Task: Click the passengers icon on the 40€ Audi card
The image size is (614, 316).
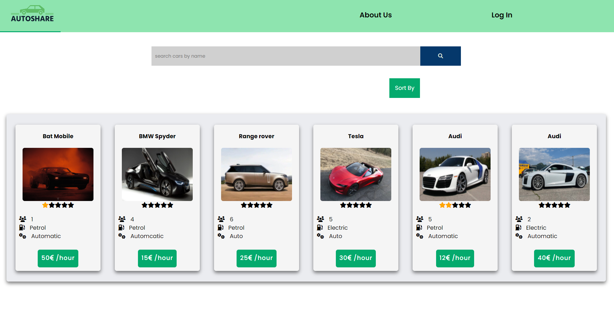Action: pyautogui.click(x=519, y=219)
